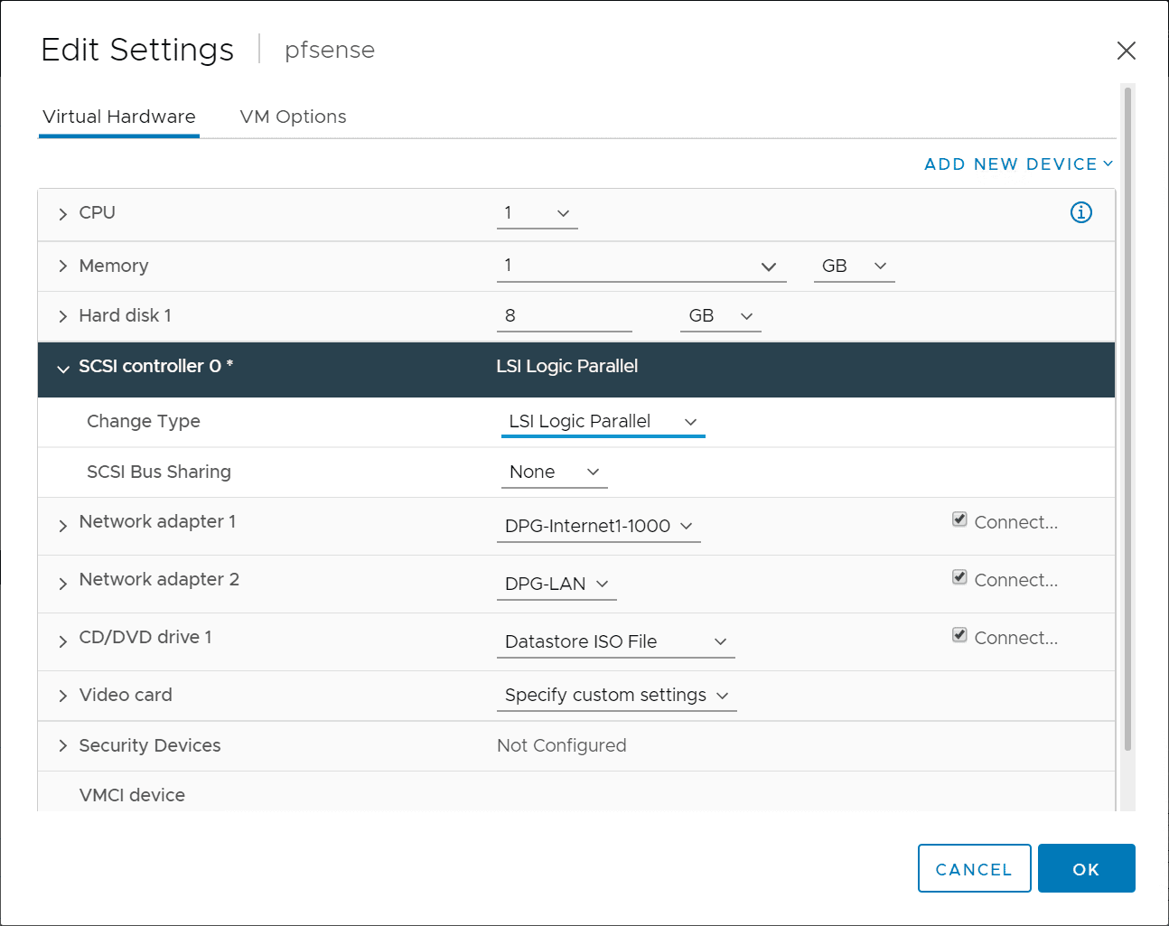Click the CPU info icon
This screenshot has width=1169, height=926.
(x=1080, y=212)
